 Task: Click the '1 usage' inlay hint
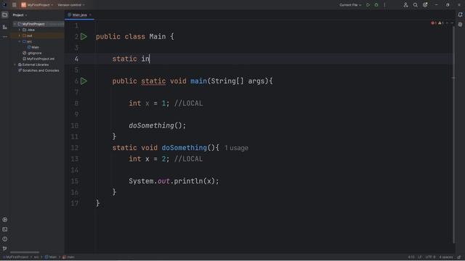236,148
